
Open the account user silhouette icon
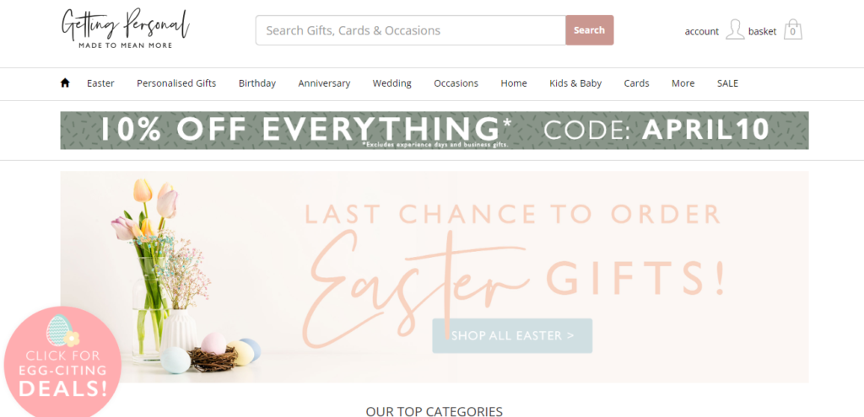tap(735, 29)
